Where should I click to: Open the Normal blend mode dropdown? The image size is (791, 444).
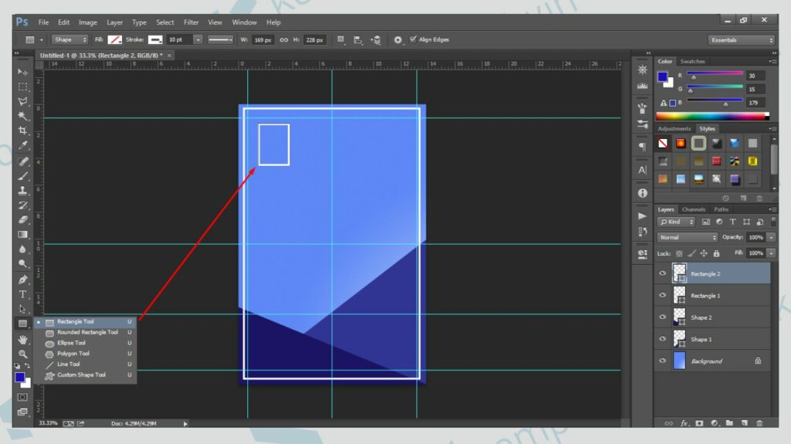pyautogui.click(x=687, y=237)
